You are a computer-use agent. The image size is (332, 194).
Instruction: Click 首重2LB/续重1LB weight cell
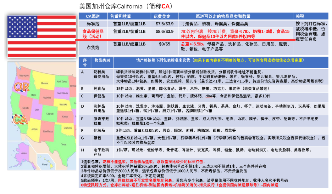point(129,31)
